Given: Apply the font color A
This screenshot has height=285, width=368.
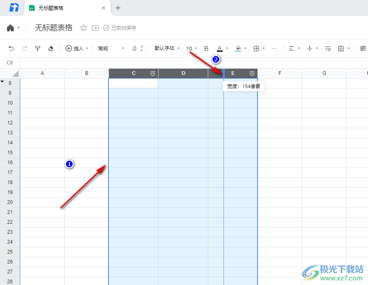Looking at the screenshot, I should click(219, 48).
